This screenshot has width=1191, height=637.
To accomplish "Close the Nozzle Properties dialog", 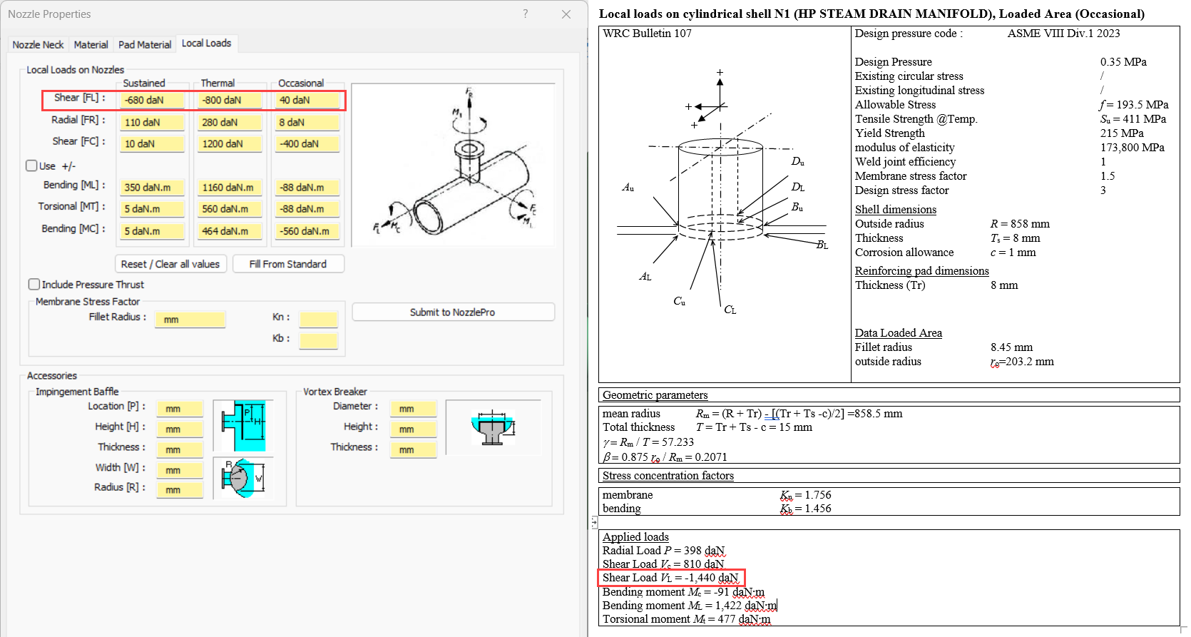I will (x=566, y=14).
